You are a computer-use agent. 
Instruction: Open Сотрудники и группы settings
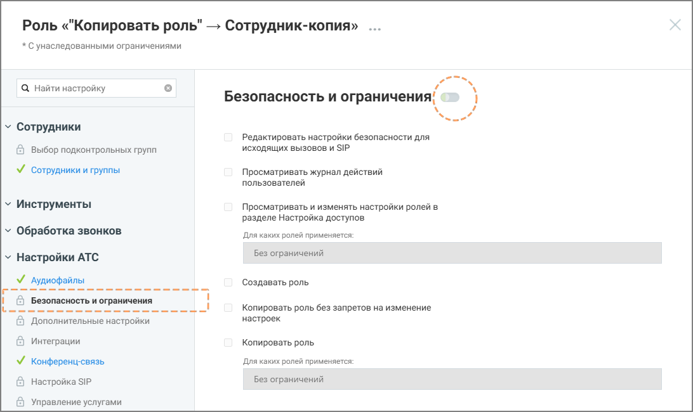click(x=75, y=170)
